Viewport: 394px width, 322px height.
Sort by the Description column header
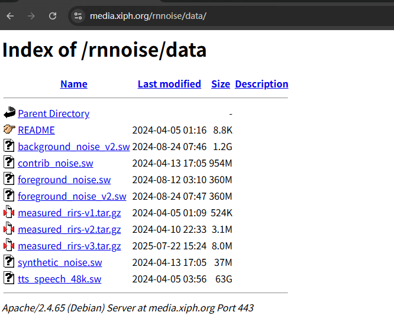coord(261,84)
